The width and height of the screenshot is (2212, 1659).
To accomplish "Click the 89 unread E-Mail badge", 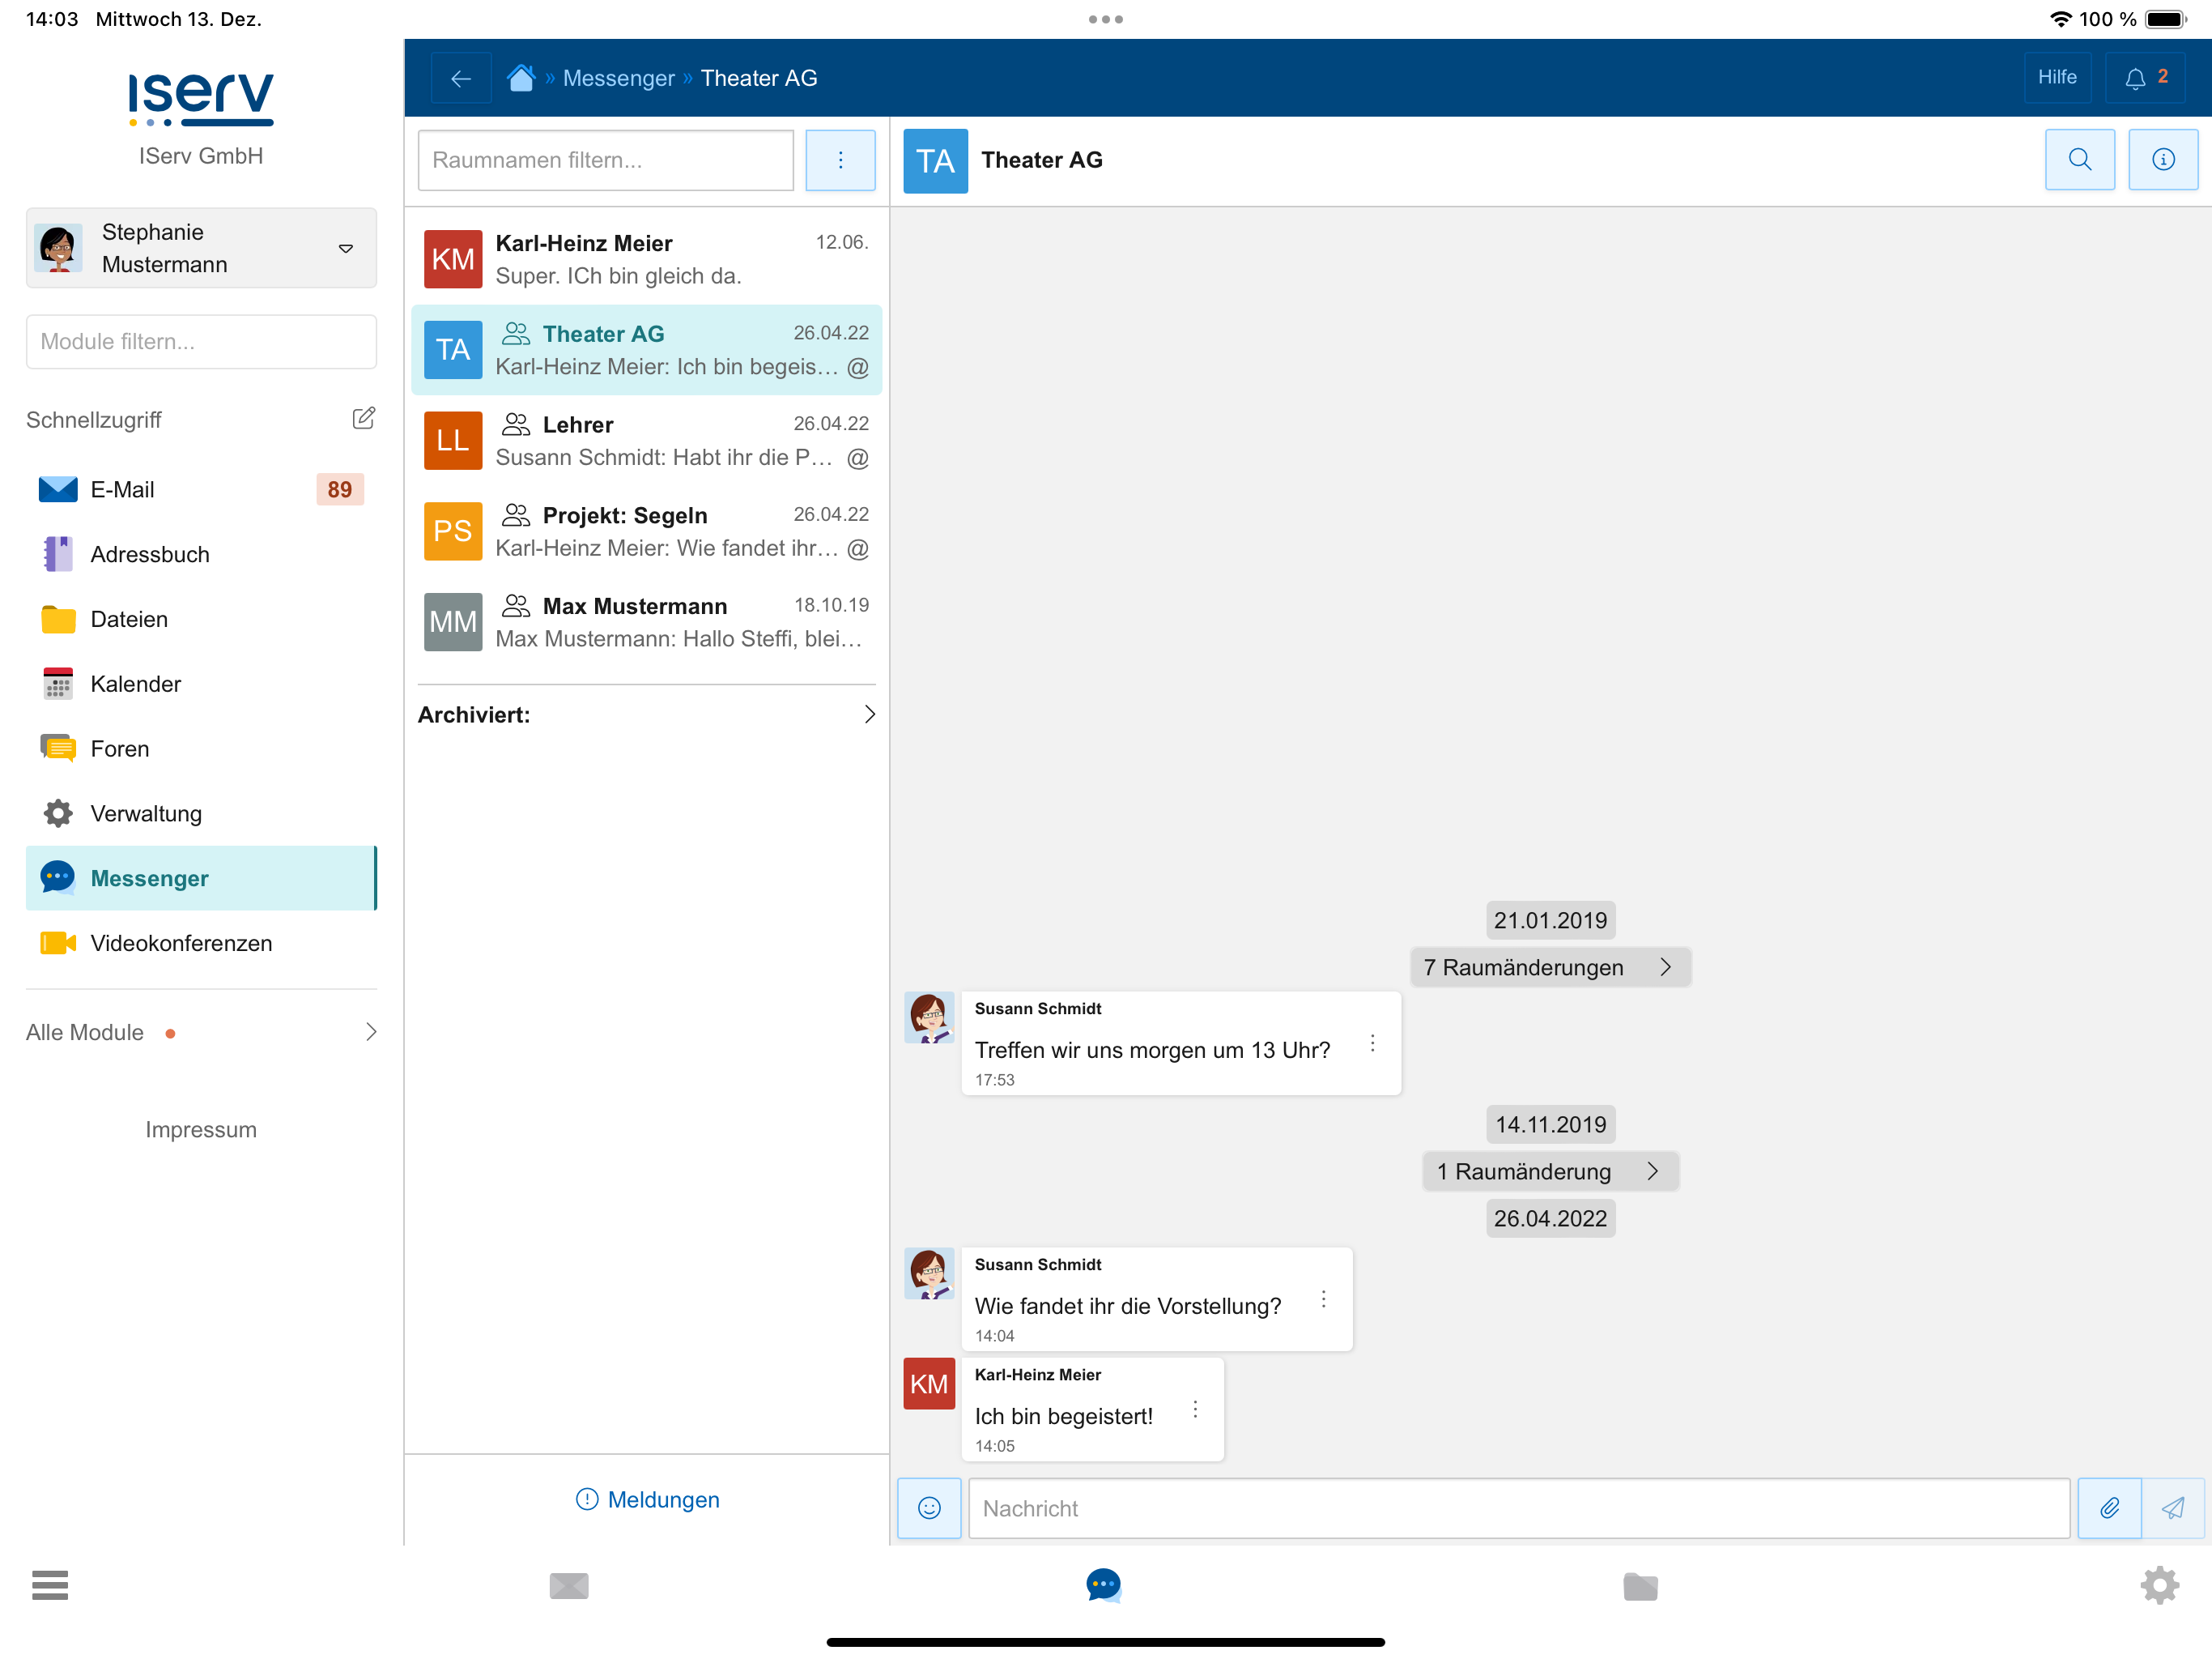I will tap(339, 489).
